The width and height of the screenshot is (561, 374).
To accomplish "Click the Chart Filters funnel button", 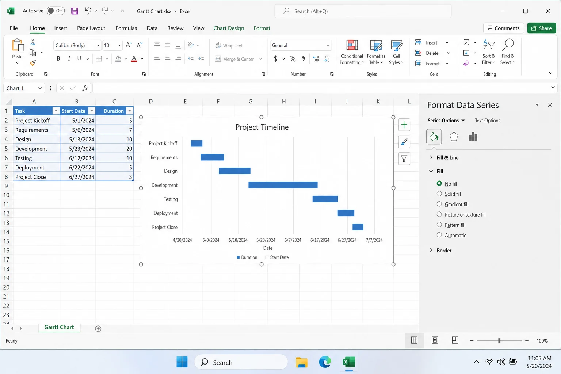I will point(404,159).
